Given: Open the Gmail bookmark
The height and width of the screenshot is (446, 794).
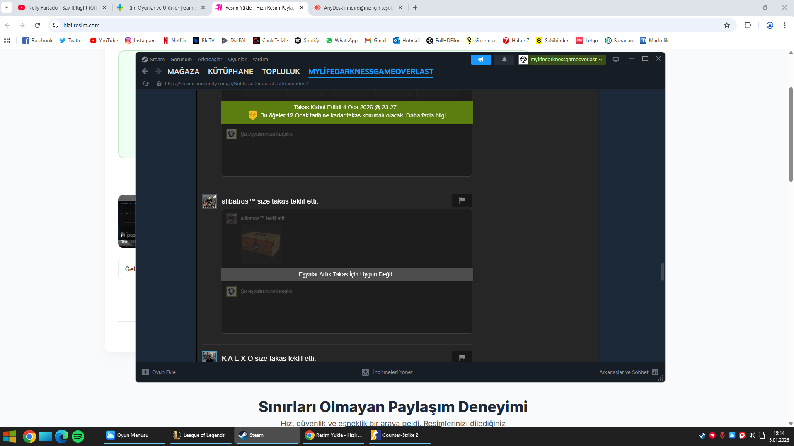Looking at the screenshot, I should [375, 41].
